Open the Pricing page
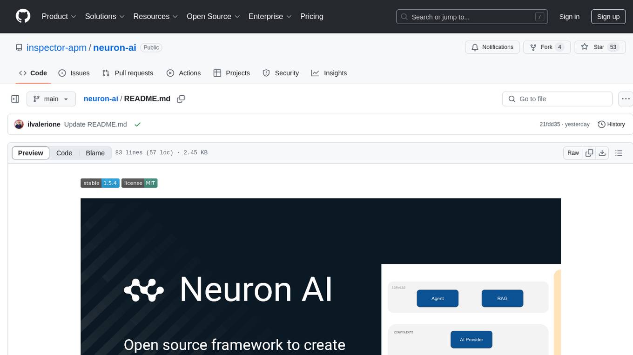Viewport: 633px width, 355px height. click(x=312, y=16)
